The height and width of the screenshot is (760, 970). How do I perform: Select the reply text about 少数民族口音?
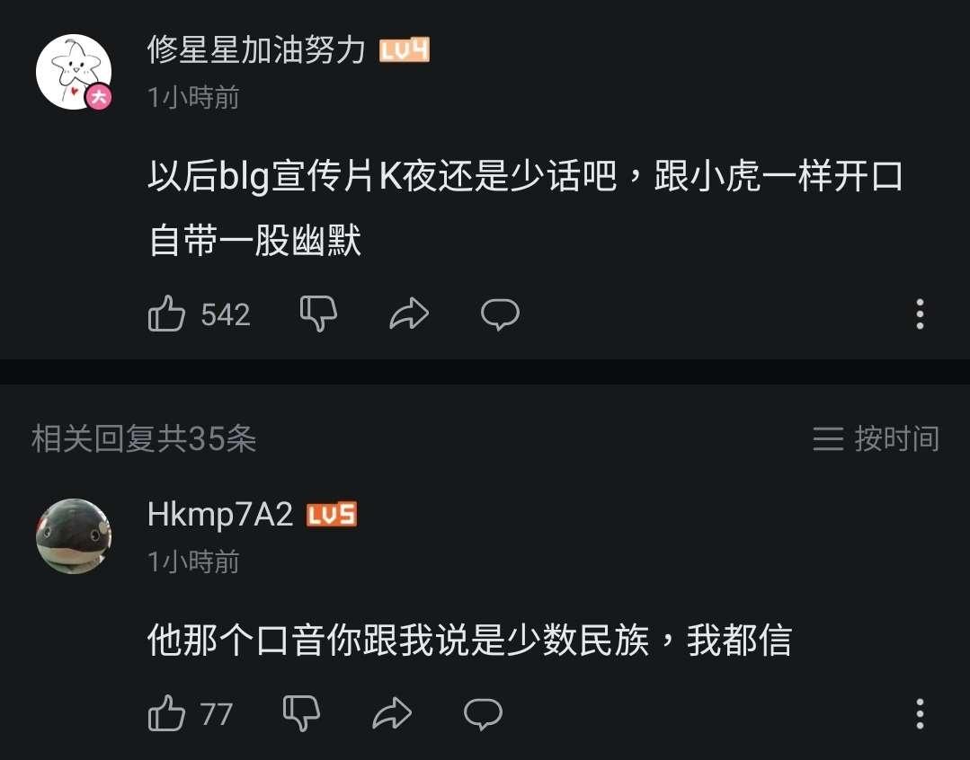tap(469, 640)
